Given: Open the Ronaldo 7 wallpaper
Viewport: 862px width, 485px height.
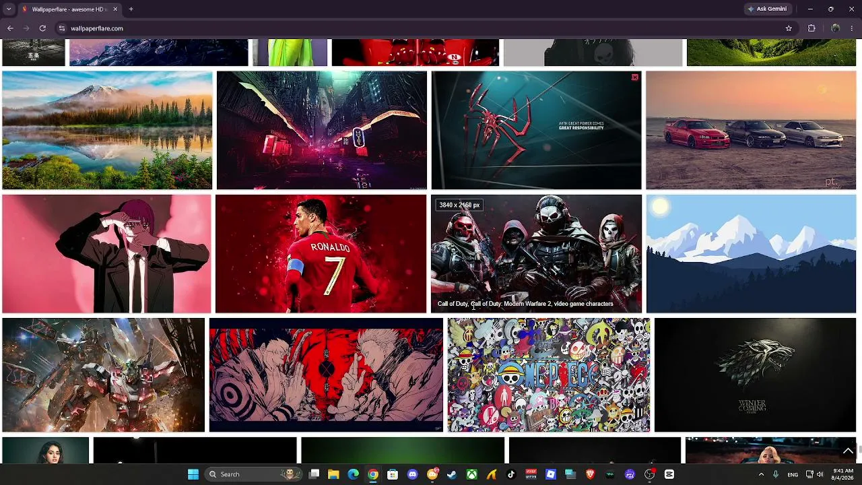Looking at the screenshot, I should coord(321,254).
